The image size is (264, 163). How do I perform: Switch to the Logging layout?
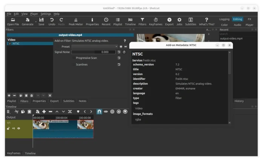pos(224,19)
